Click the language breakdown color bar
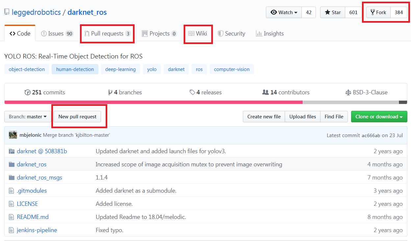The image size is (411, 241). pos(206,102)
